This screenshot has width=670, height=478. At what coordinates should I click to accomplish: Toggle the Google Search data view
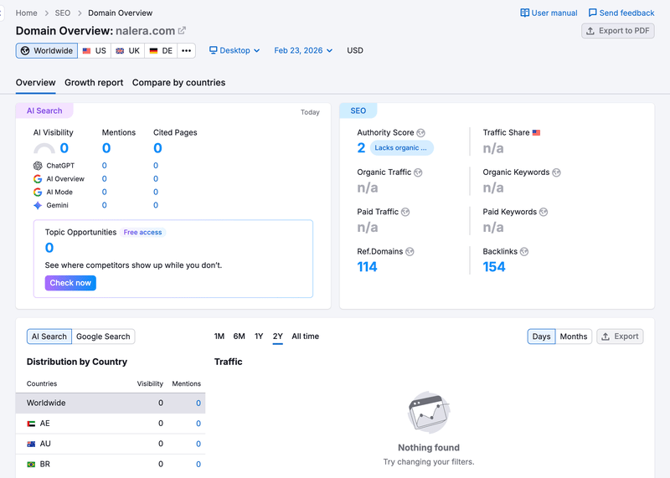pos(103,337)
